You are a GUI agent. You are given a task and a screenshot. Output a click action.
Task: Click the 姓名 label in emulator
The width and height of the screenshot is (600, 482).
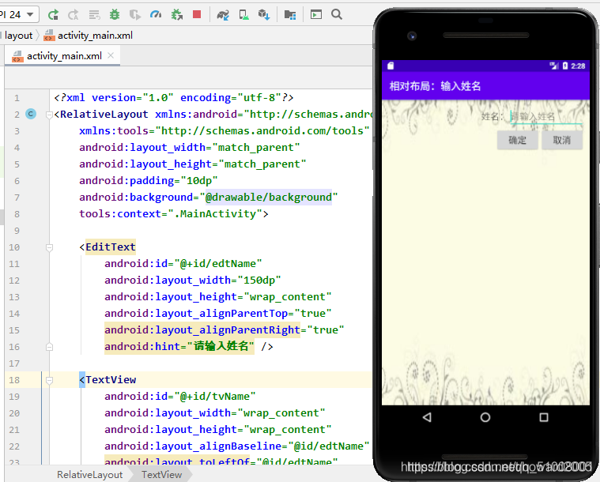point(492,117)
